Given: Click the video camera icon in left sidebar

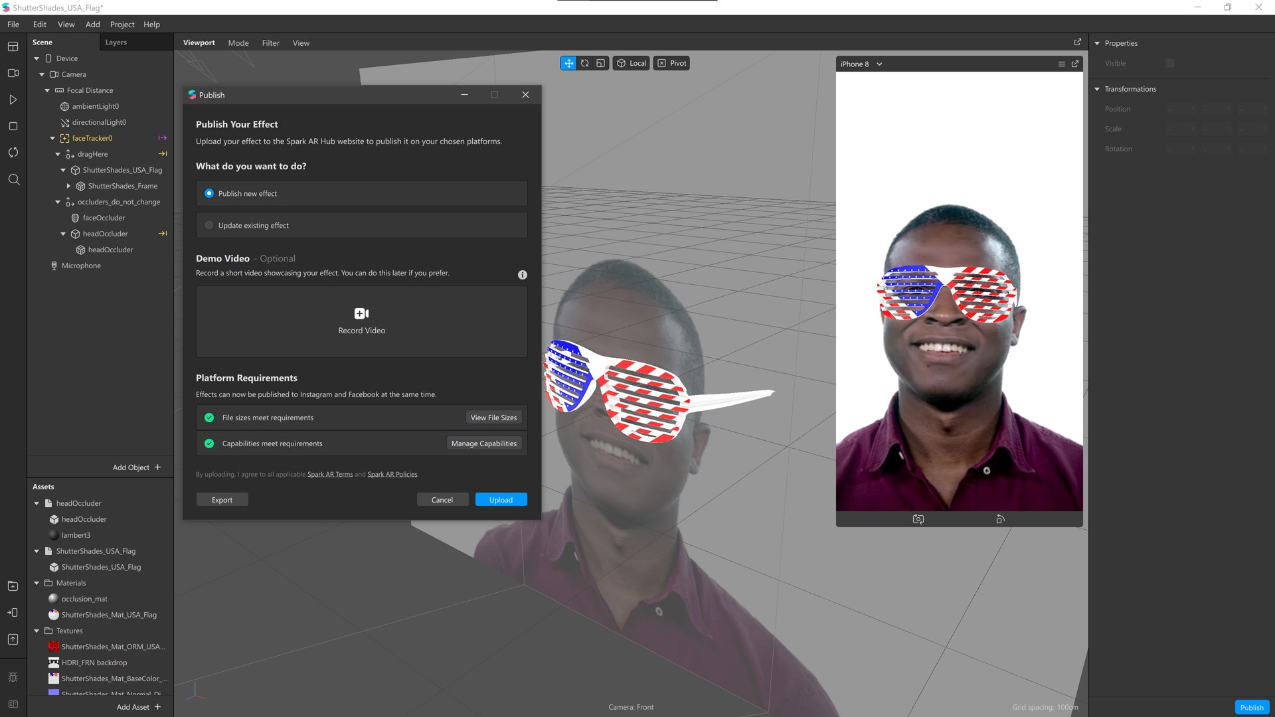Looking at the screenshot, I should pos(13,73).
